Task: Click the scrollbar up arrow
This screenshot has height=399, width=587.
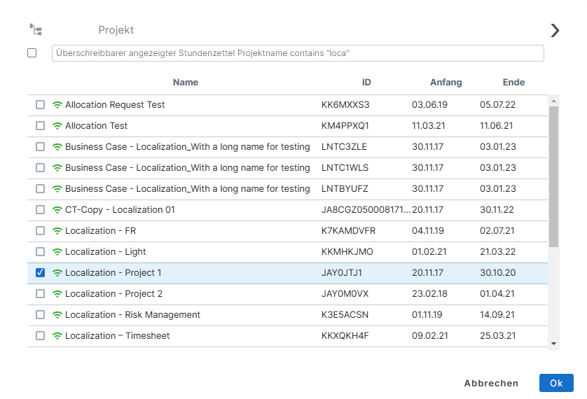Action: 553,100
